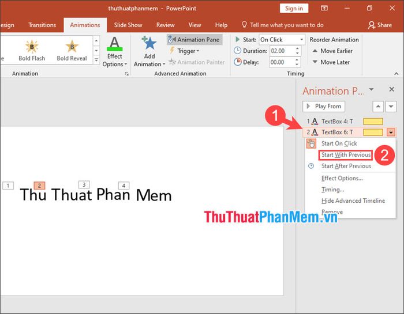The height and width of the screenshot is (314, 404).
Task: Click the Add Animation star icon
Action: tap(149, 43)
